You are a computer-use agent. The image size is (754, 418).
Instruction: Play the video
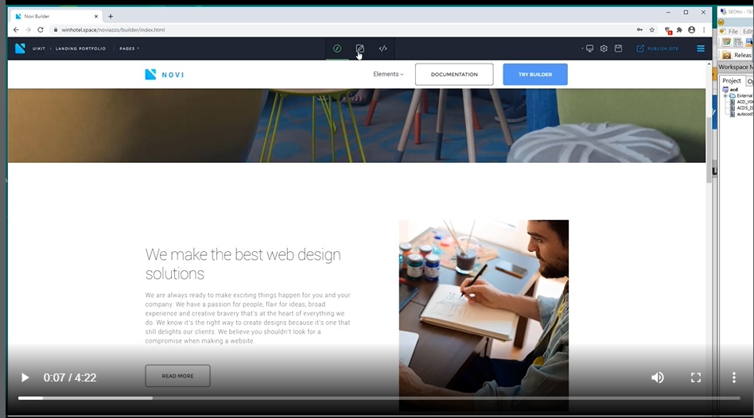pyautogui.click(x=25, y=377)
